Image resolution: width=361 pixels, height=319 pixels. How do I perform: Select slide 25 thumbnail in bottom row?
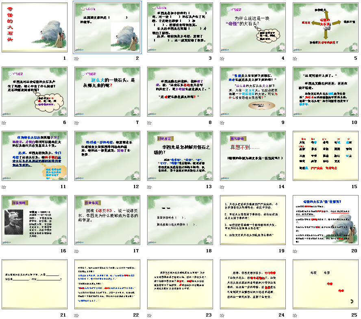(326, 284)
